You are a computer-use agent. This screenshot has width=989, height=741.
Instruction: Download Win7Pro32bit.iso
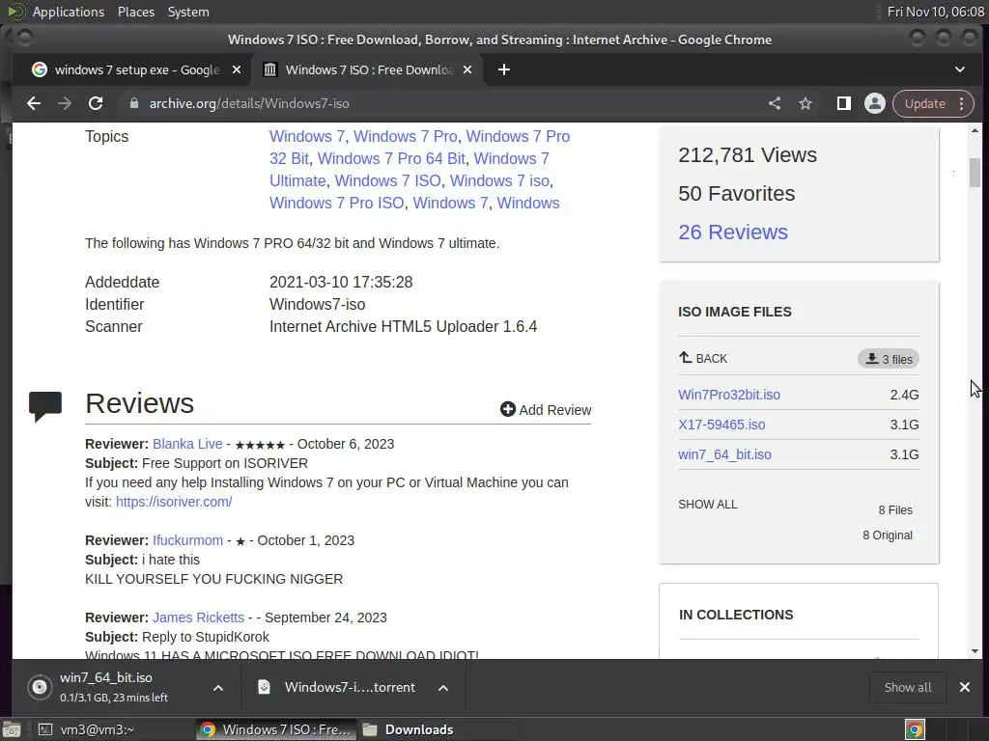point(729,395)
